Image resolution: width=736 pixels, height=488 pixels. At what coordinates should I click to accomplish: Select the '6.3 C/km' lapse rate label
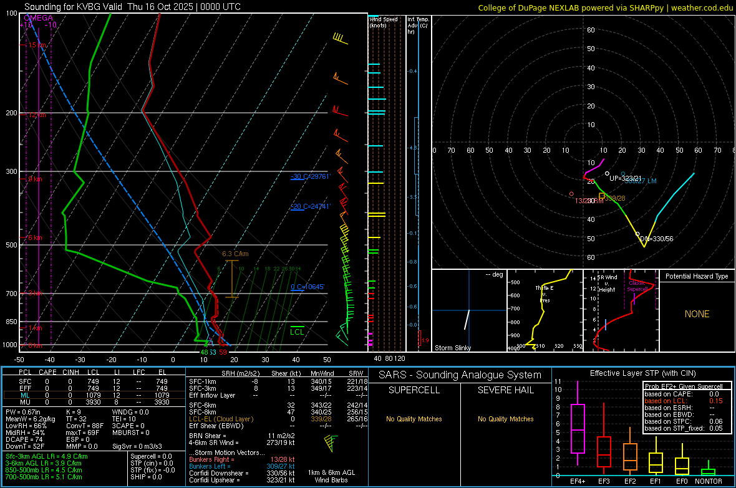point(235,254)
